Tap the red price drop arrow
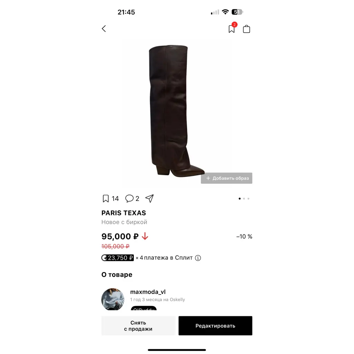Image resolution: width=354 pixels, height=354 pixels. (x=145, y=236)
